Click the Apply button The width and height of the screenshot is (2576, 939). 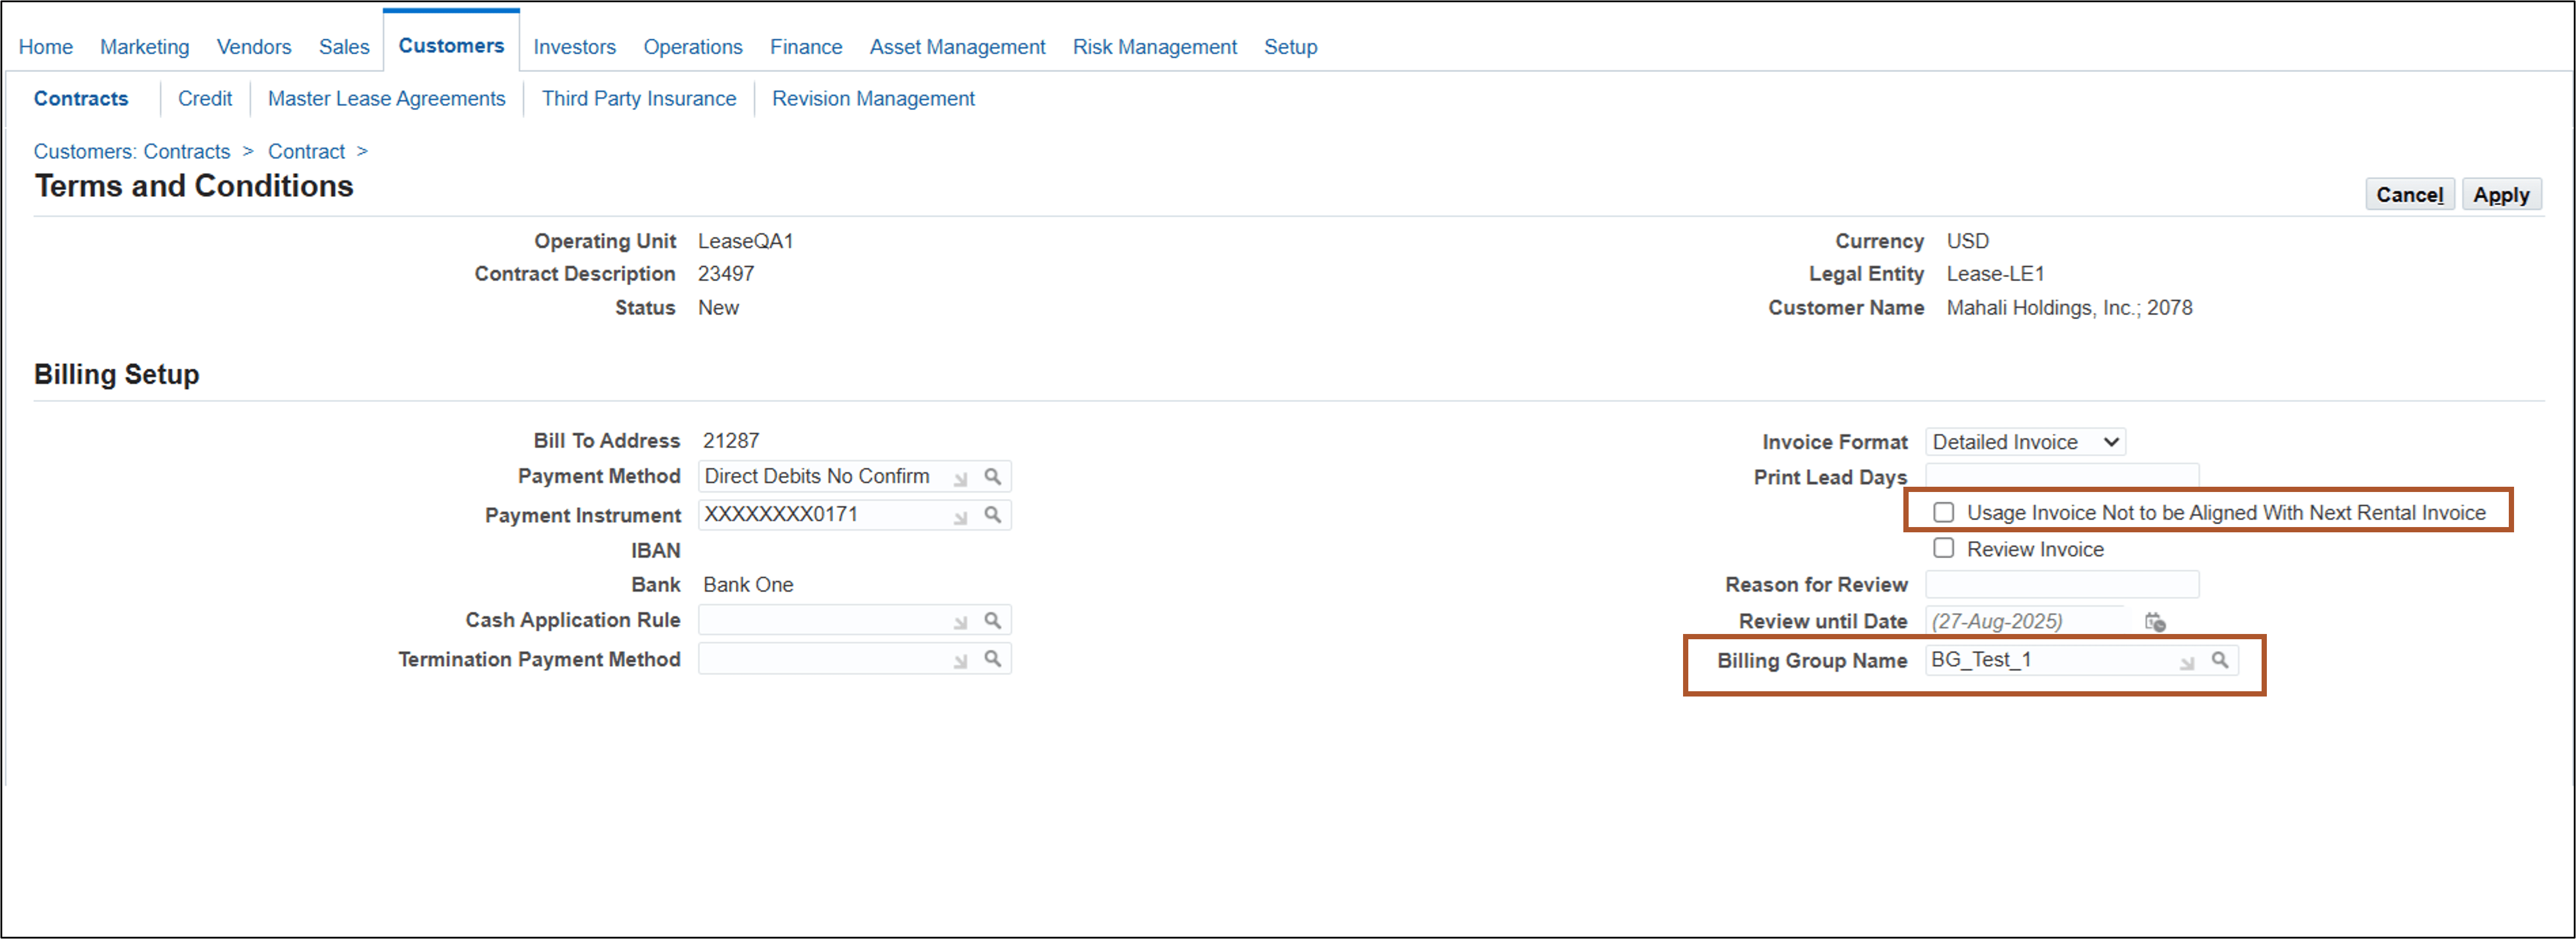(2502, 194)
